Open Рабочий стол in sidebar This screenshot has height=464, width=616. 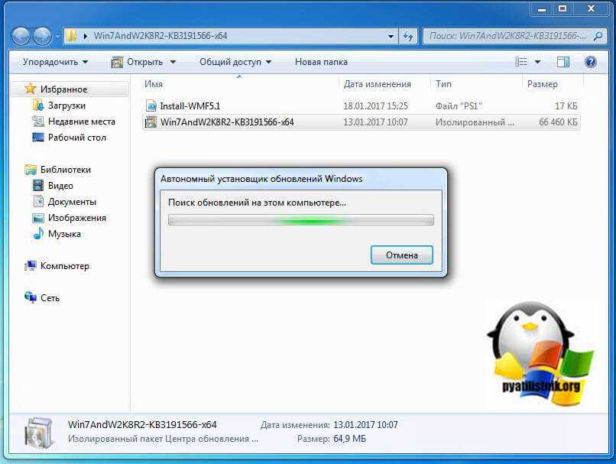[77, 138]
